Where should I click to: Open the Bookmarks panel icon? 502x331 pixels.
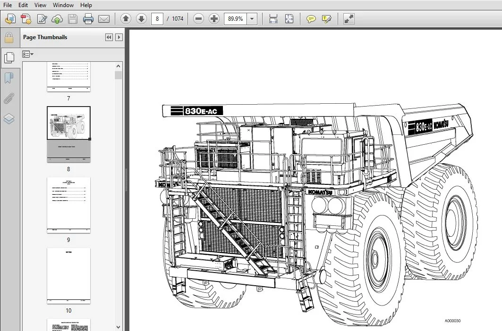click(9, 78)
